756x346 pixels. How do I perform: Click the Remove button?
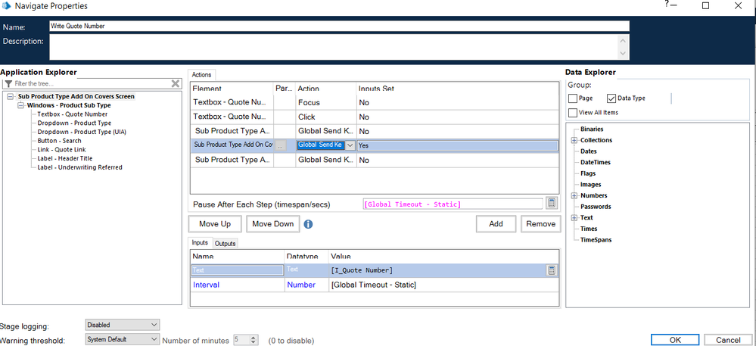(540, 224)
